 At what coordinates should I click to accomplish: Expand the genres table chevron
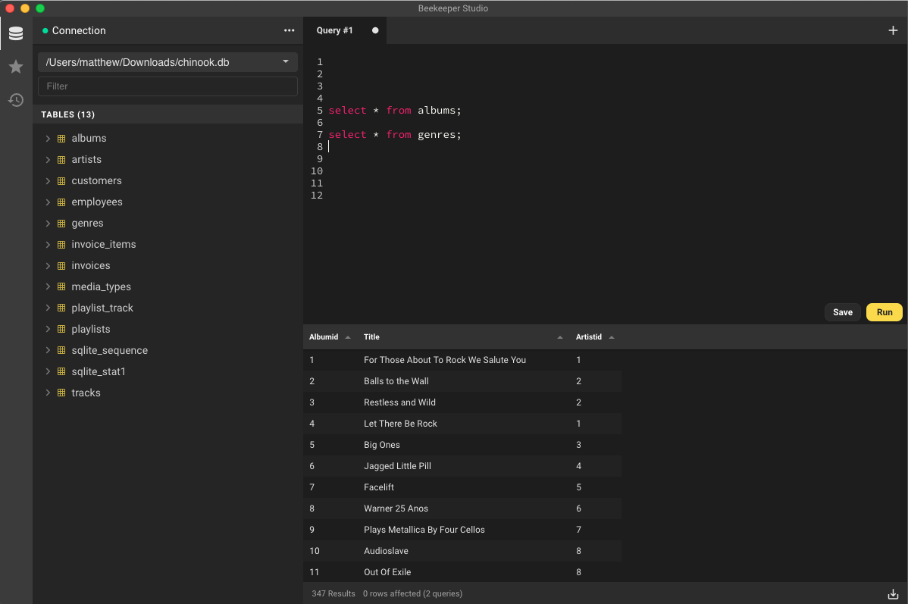click(48, 224)
